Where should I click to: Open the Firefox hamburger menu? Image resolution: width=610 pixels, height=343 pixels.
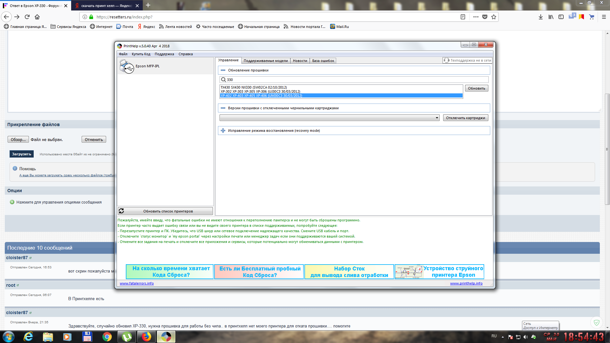point(604,17)
